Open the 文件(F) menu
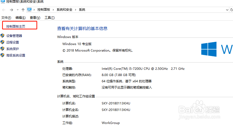Viewport: 233px width, 125px height. tap(6, 18)
